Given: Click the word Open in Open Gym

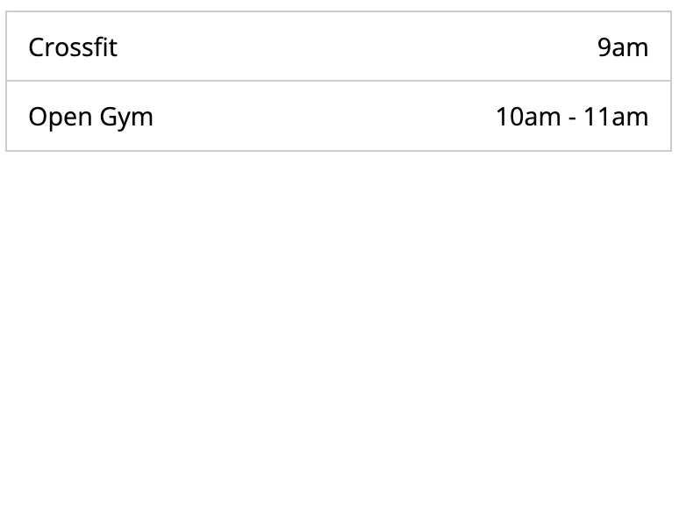Looking at the screenshot, I should tap(61, 118).
